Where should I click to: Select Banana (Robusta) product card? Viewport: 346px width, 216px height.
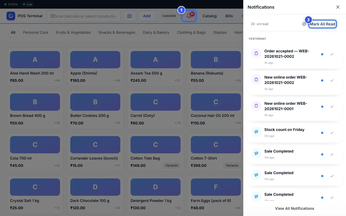coord(216,67)
